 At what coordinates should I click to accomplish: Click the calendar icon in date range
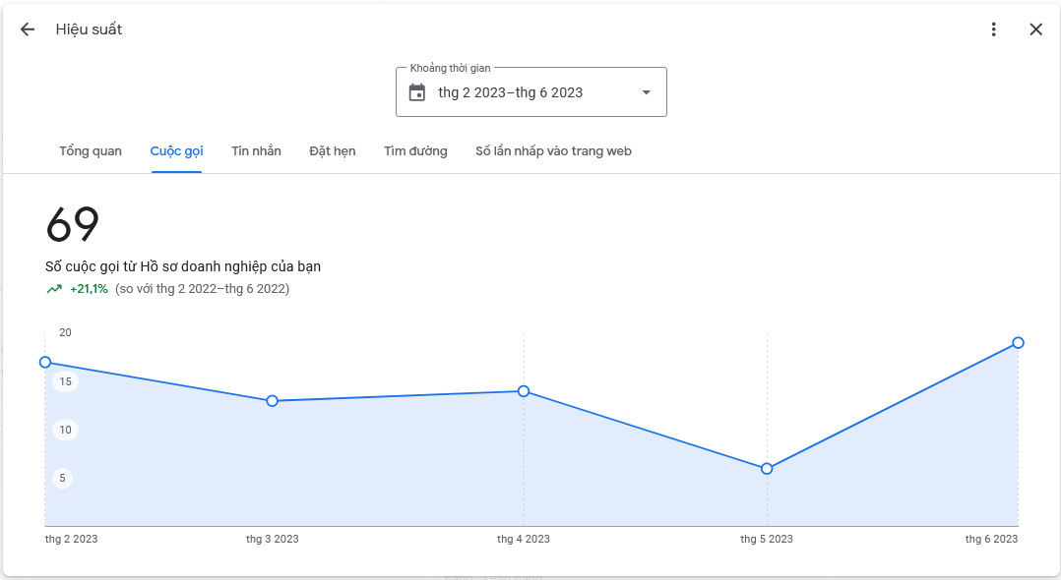tap(417, 92)
